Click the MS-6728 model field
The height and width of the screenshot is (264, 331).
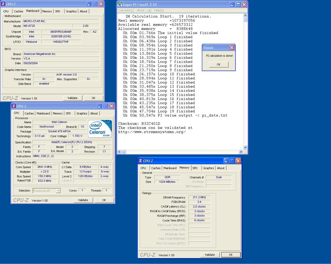pyautogui.click(x=47, y=26)
